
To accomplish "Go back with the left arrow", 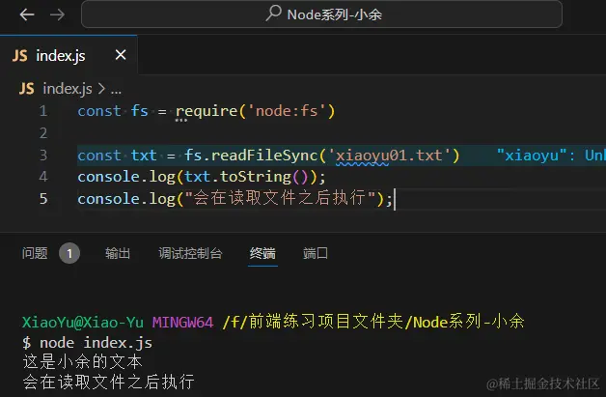I will point(27,14).
